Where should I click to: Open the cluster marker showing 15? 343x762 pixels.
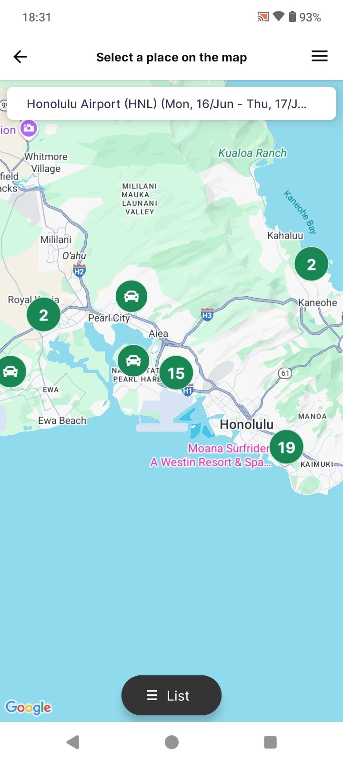point(176,373)
